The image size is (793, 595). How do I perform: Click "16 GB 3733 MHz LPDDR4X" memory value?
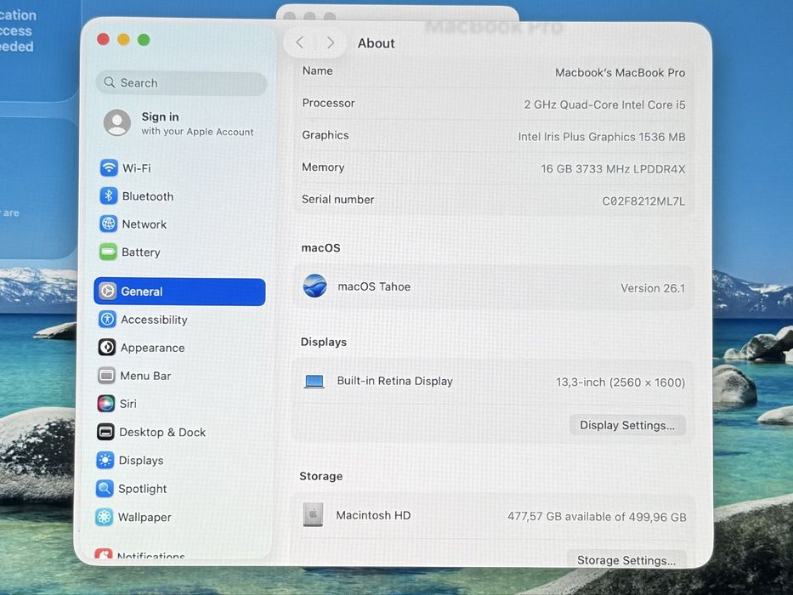pyautogui.click(x=613, y=168)
